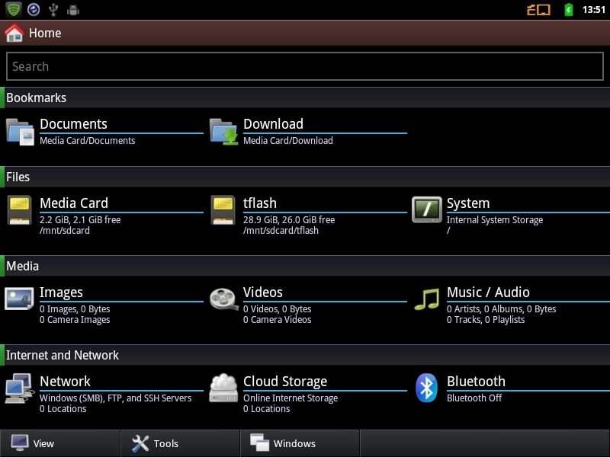This screenshot has height=457, width=610.
Task: Tap the USB connection status icon
Action: pyautogui.click(x=53, y=10)
